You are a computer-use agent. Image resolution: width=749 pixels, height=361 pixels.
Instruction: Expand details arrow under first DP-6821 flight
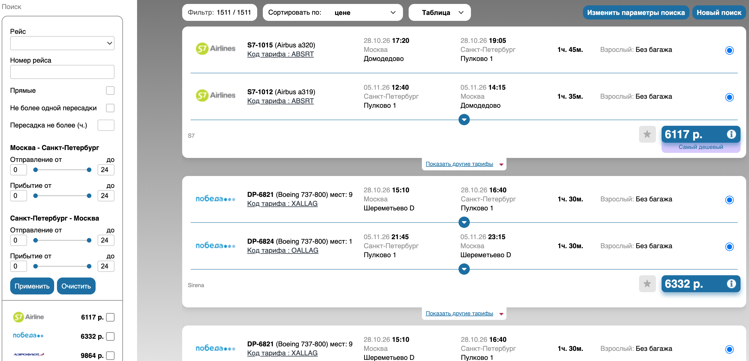point(464,223)
